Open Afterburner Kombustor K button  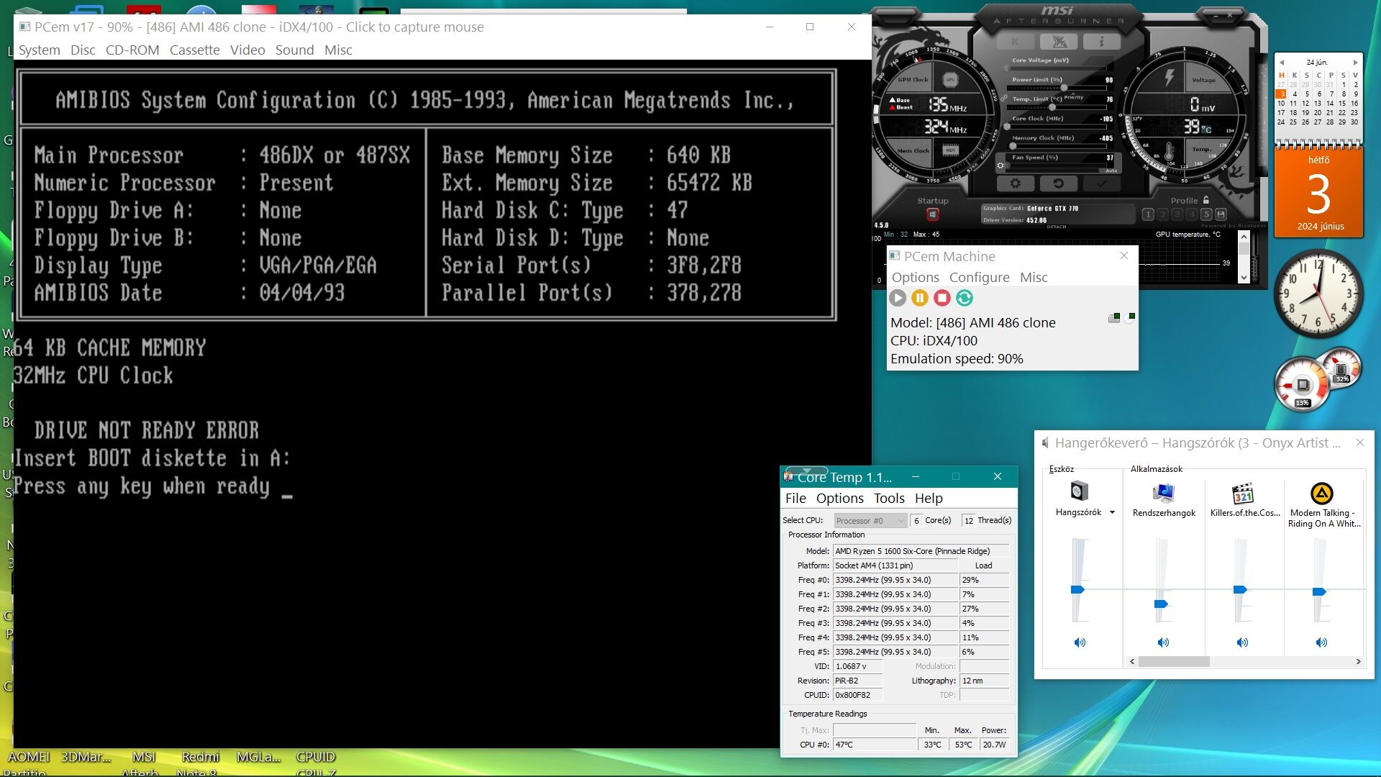[x=1016, y=42]
